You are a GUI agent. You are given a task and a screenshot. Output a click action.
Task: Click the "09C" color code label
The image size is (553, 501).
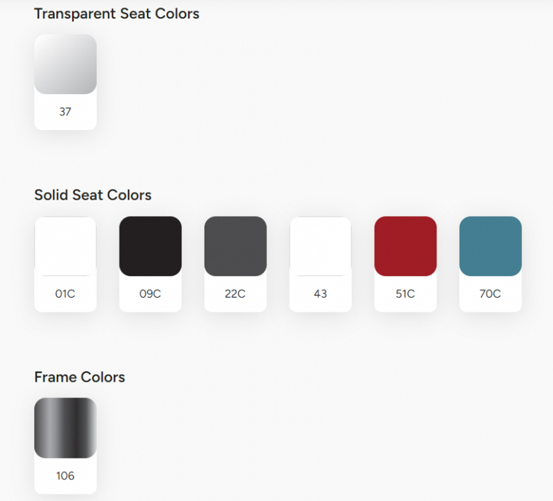point(150,294)
